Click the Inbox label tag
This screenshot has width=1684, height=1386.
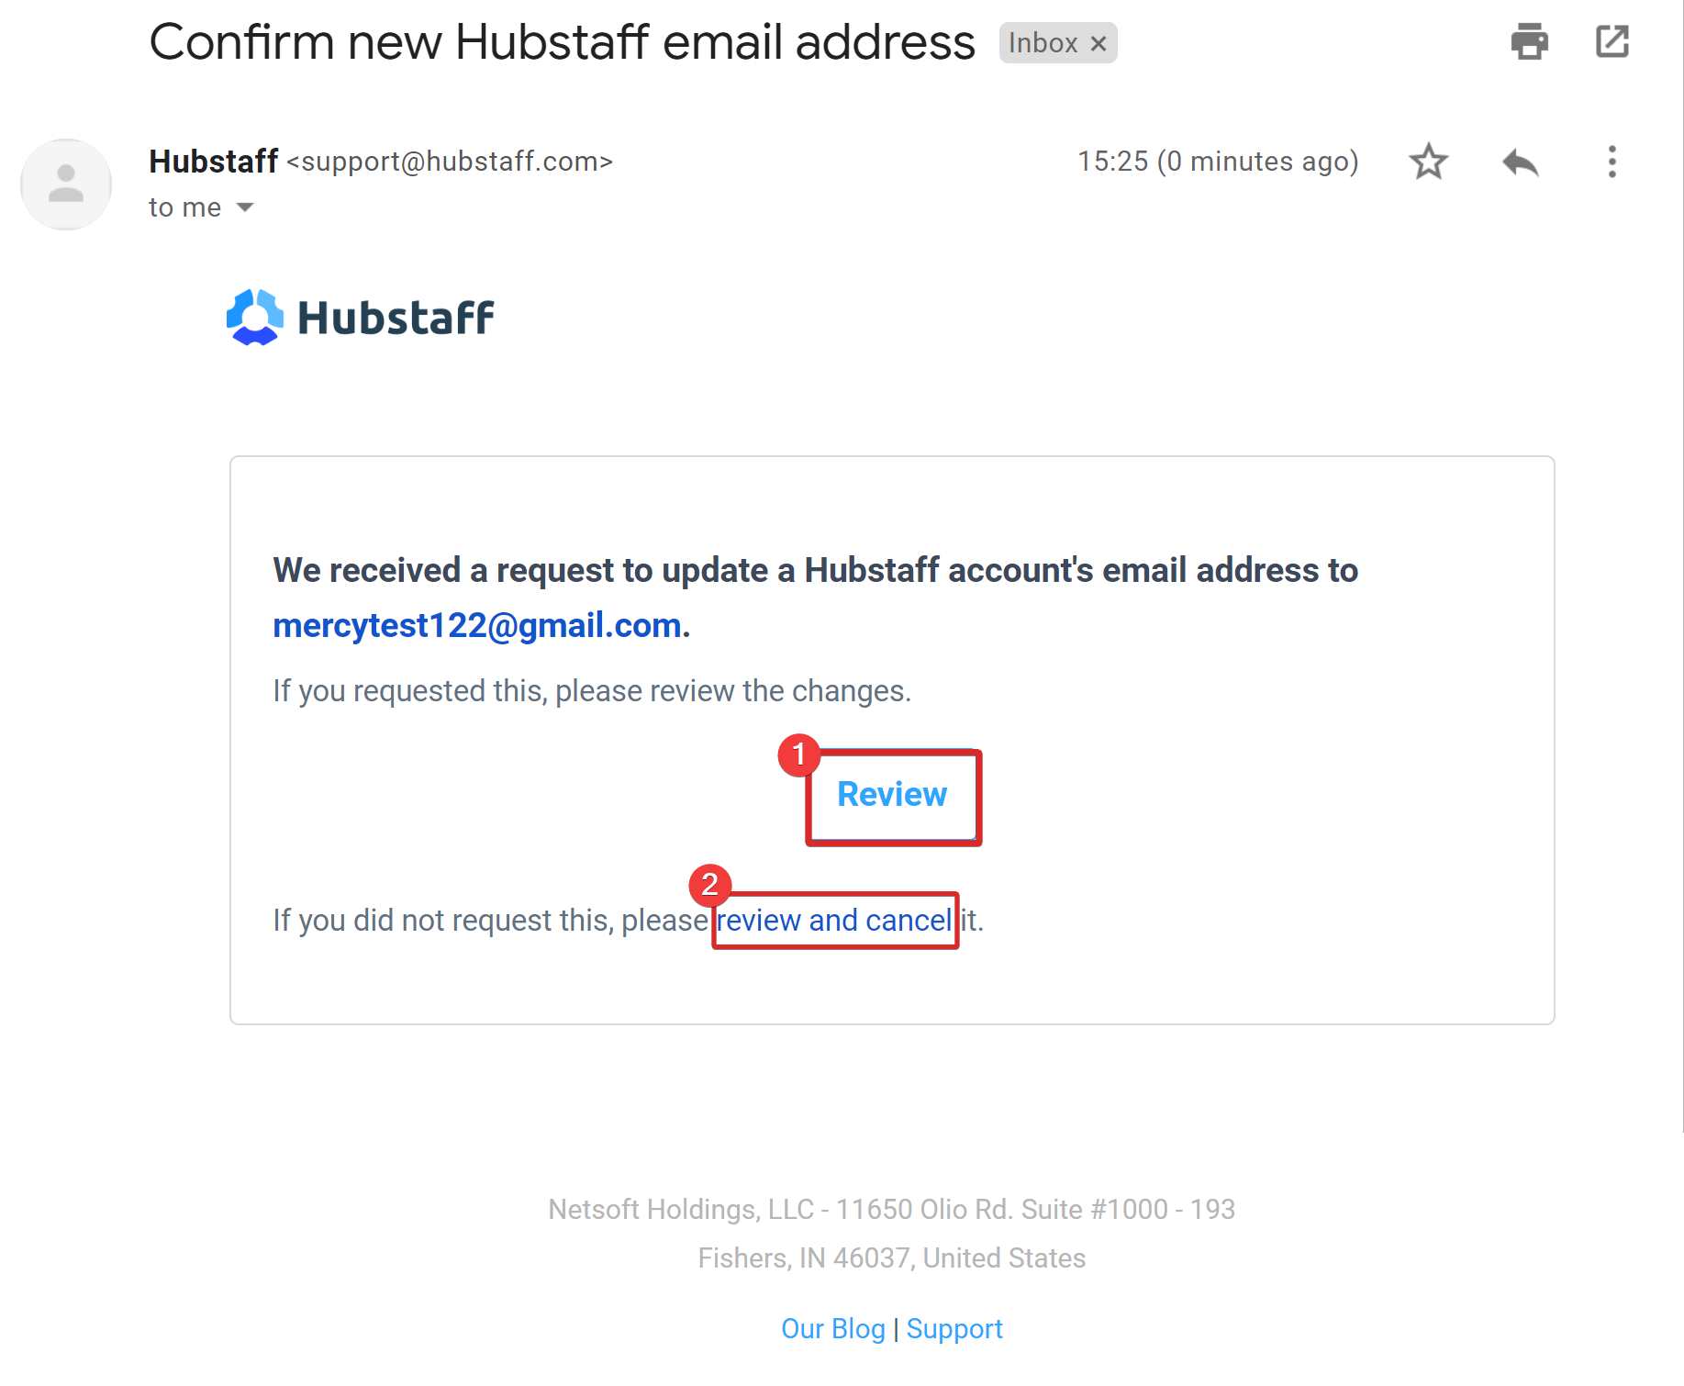pyautogui.click(x=1043, y=43)
